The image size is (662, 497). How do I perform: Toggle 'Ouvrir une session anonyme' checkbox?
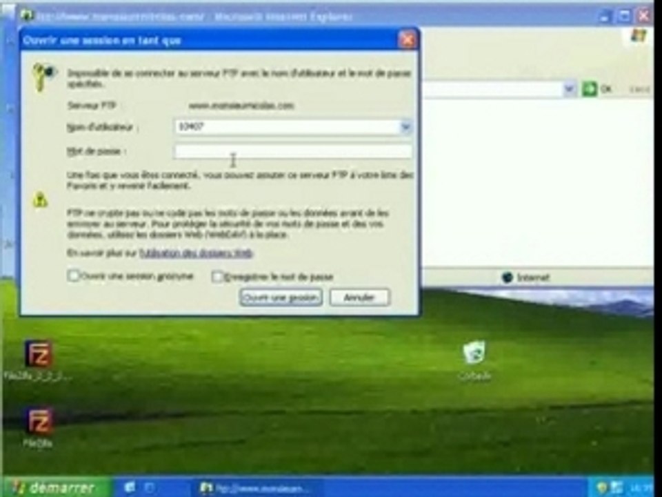[x=74, y=276]
